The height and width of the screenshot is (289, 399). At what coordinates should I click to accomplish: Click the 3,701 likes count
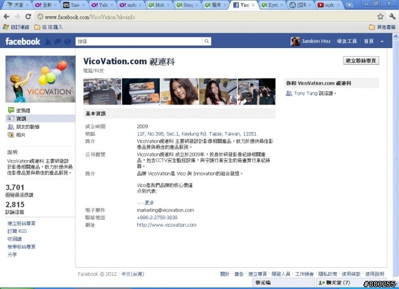coord(15,187)
